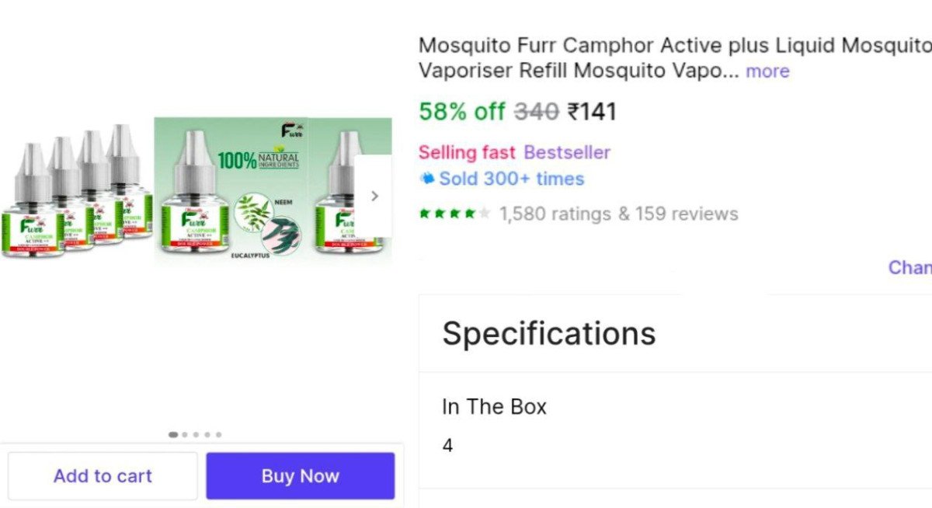The width and height of the screenshot is (932, 508).
Task: Click the third green rating star
Action: coord(453,211)
